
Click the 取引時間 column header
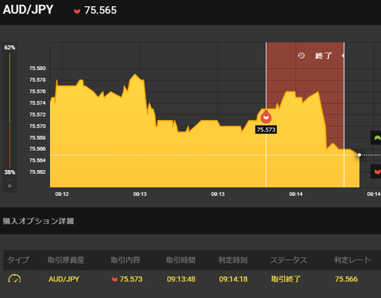tap(181, 260)
